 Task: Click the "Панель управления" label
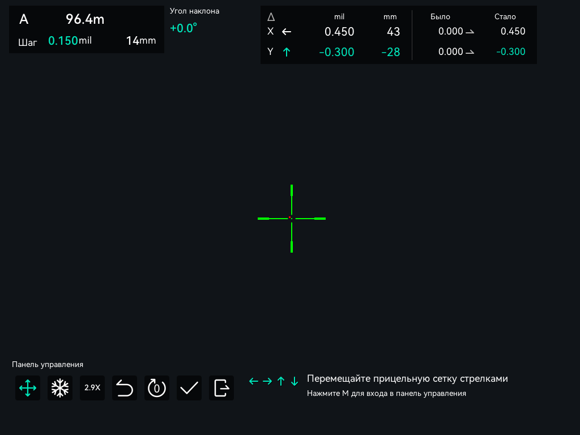(x=48, y=365)
